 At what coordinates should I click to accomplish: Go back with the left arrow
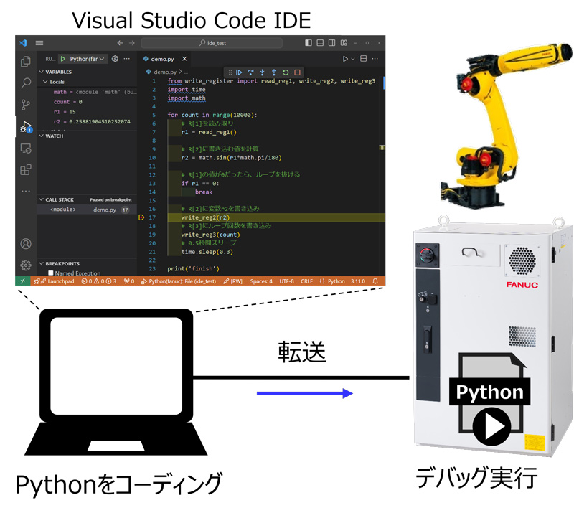120,43
